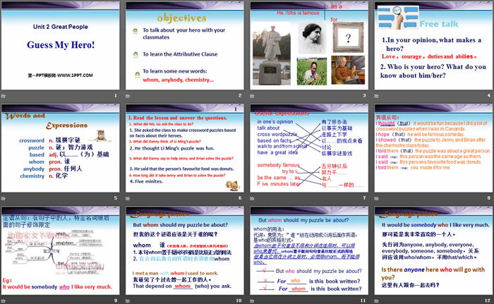Click the animation star icon under slide 2
Image resolution: width=494 pixels, height=304 pixels.
pyautogui.click(x=128, y=96)
